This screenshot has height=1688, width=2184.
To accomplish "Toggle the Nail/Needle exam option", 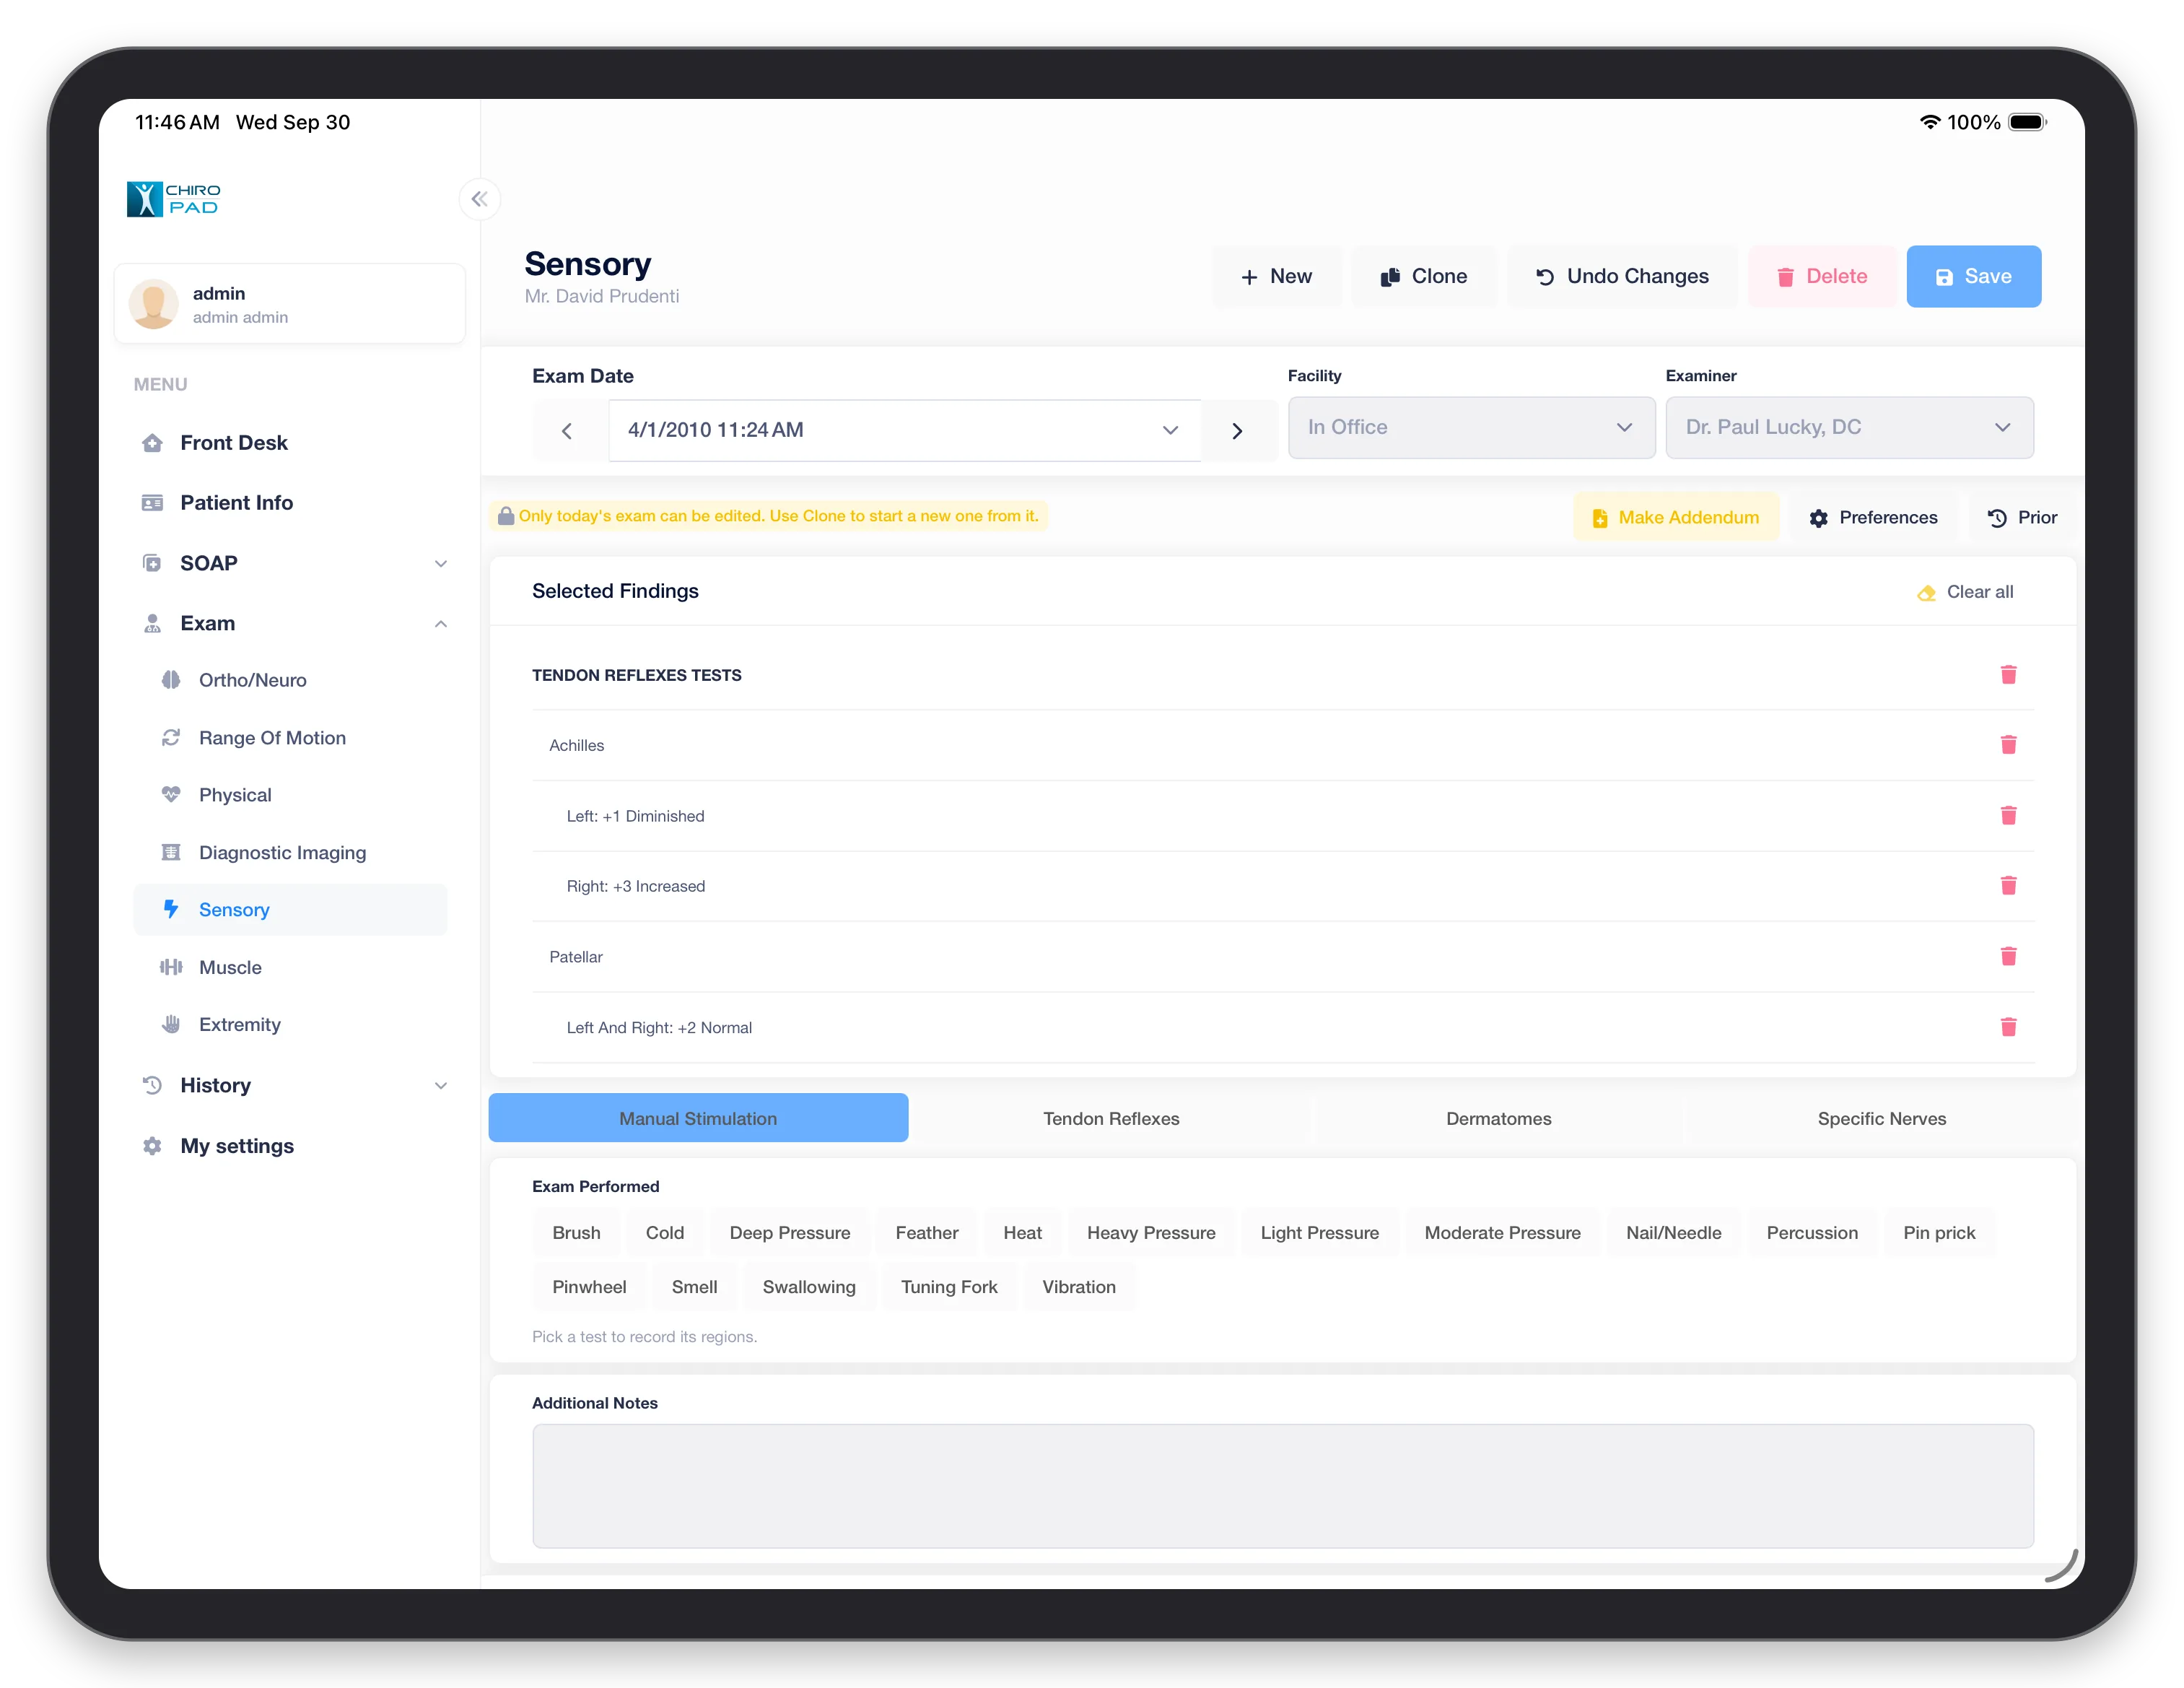I will pyautogui.click(x=1673, y=1232).
